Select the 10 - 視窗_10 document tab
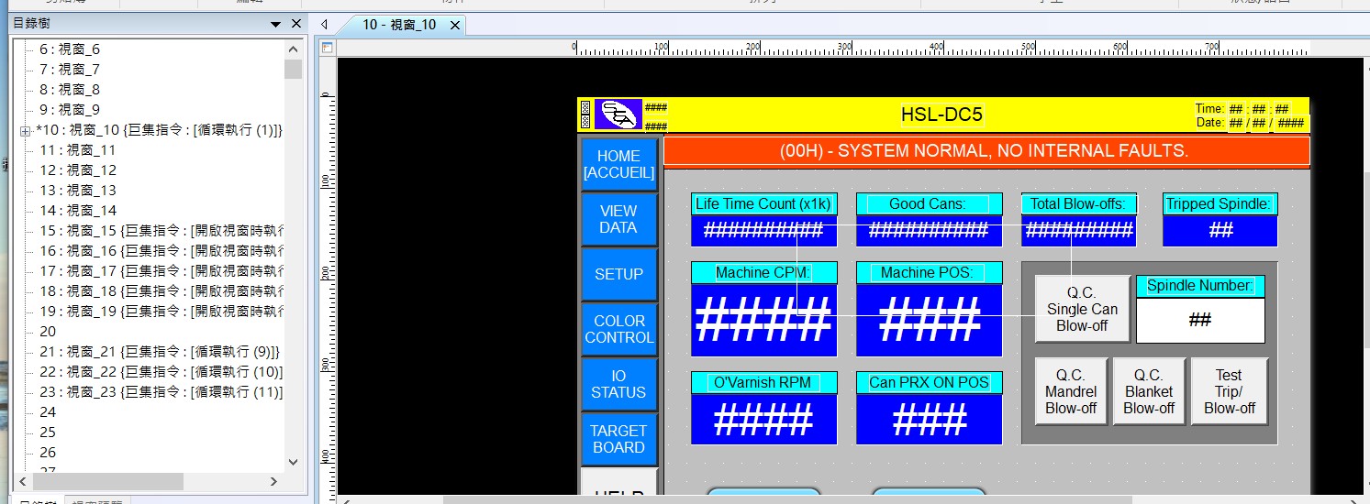 click(398, 25)
